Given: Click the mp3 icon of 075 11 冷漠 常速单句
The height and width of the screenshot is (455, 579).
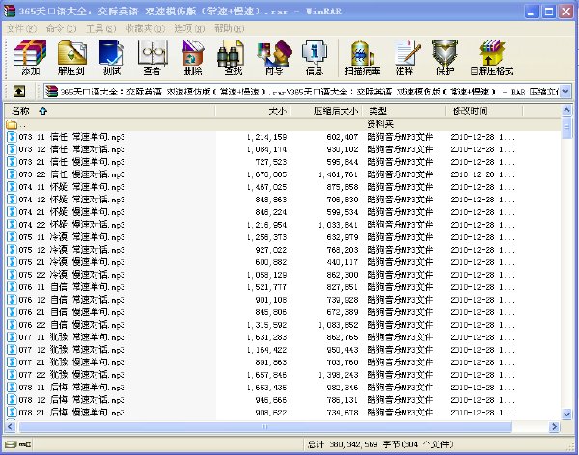Looking at the screenshot, I should (12, 237).
